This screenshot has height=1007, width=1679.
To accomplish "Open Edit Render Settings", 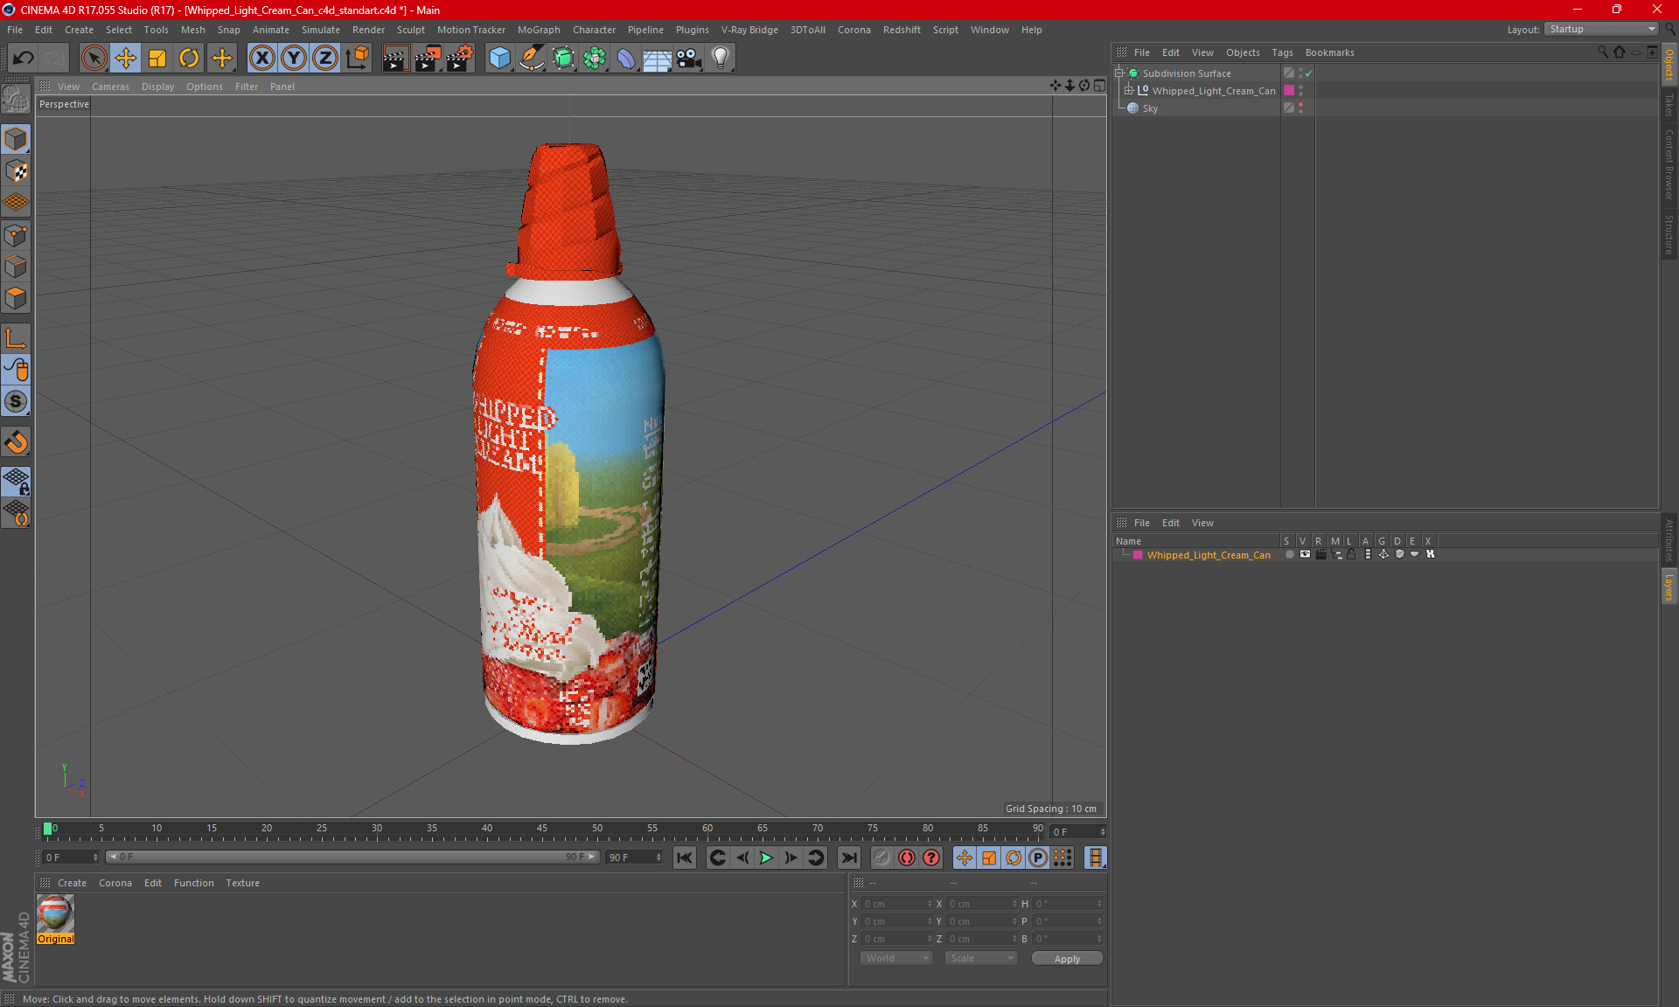I will (460, 59).
